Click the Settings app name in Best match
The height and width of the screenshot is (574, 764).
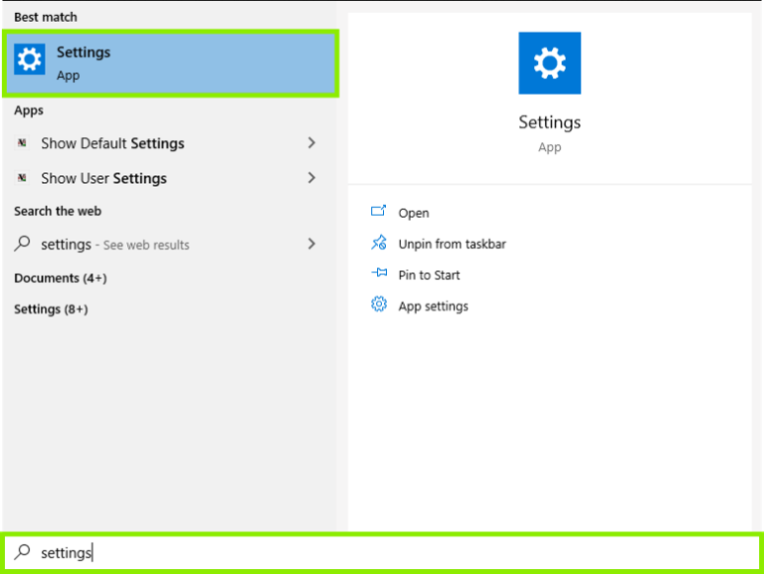pos(84,53)
